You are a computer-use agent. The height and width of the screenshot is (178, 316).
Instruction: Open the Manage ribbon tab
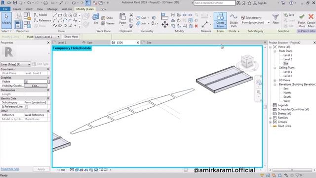click(52, 9)
